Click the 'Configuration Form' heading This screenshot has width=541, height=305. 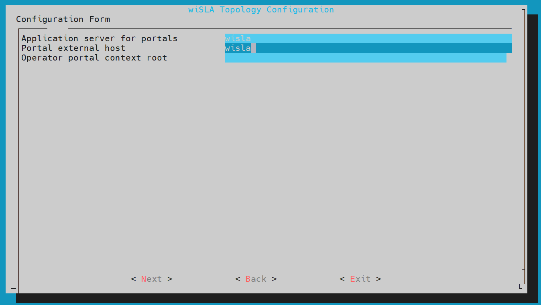pyautogui.click(x=63, y=19)
